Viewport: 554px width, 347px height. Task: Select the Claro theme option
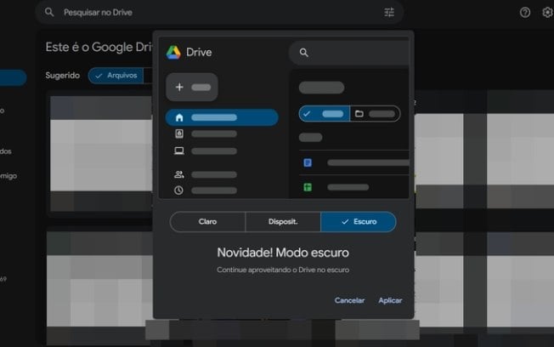coord(207,222)
